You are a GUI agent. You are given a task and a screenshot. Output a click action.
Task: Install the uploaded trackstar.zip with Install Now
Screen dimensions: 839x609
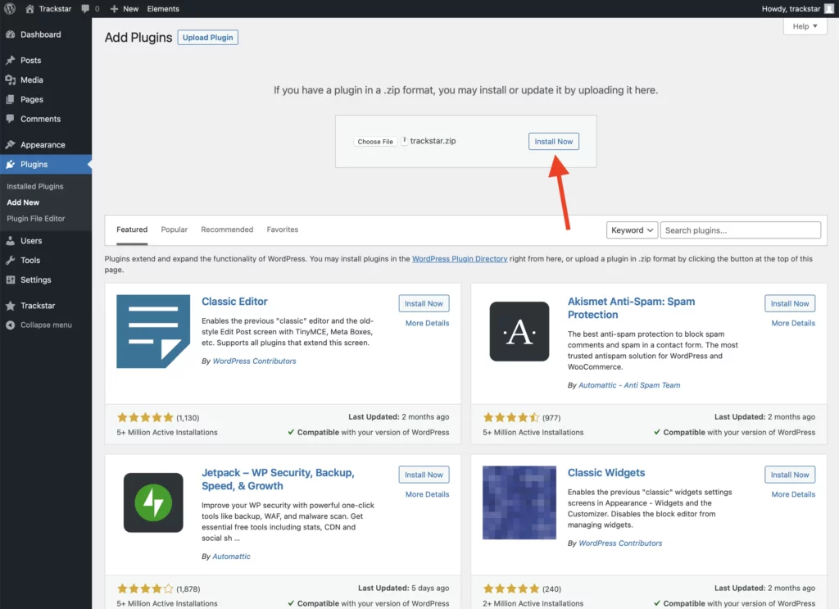(x=553, y=141)
